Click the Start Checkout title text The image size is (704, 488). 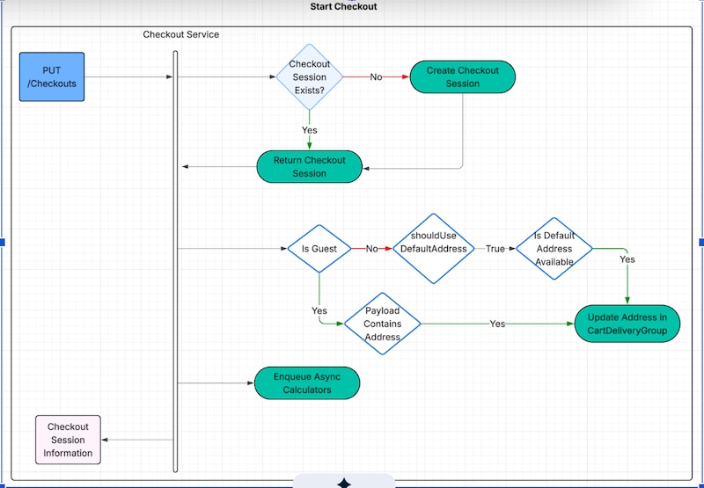point(343,6)
